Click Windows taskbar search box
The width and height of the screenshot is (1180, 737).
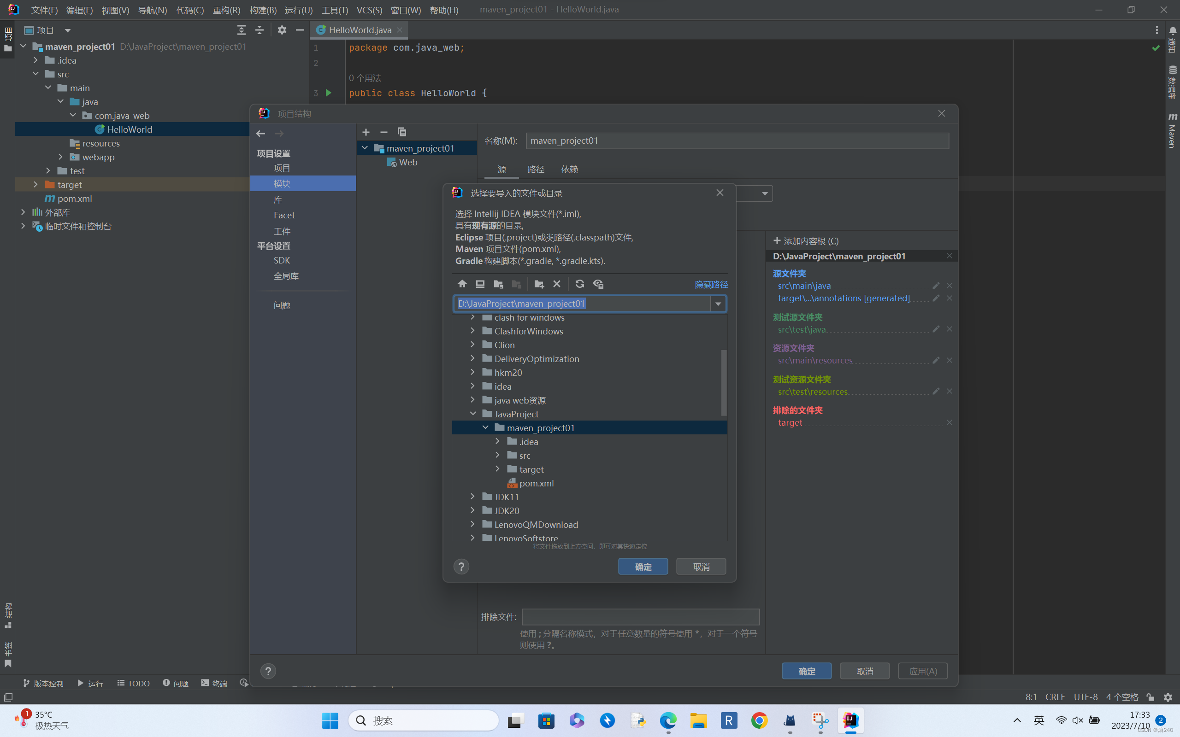coord(423,720)
